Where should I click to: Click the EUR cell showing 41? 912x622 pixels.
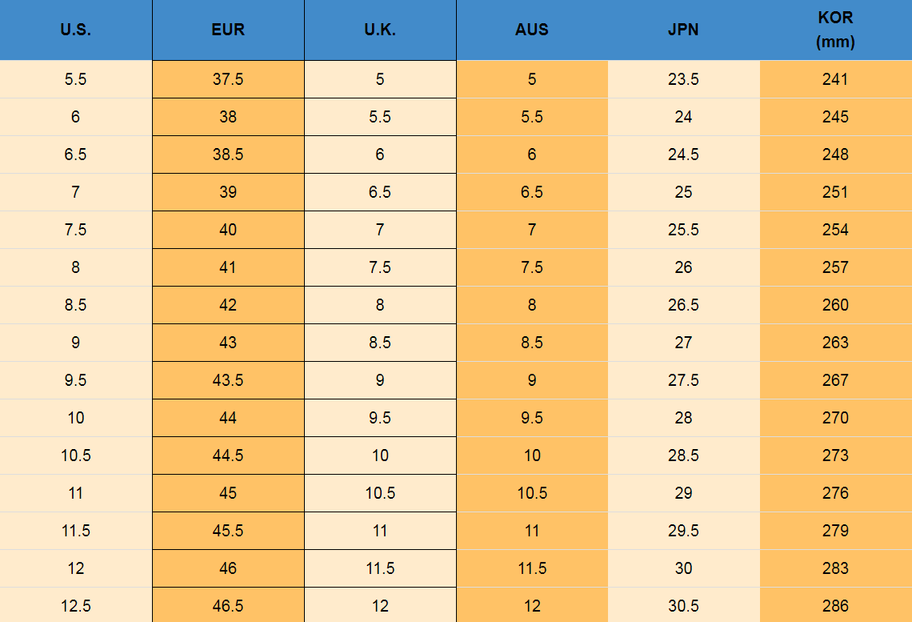(x=228, y=267)
